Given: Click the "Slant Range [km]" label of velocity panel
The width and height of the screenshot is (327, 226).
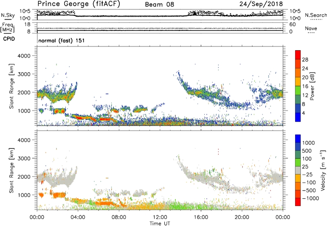Looking at the screenshot, I should point(11,171).
